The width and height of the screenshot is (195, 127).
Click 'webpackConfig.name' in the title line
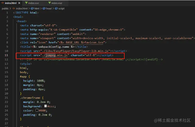[54, 47]
